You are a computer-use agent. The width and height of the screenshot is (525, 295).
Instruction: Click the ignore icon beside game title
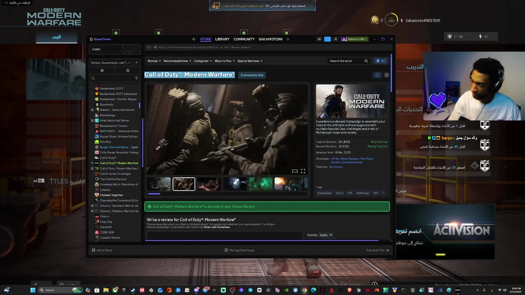click(x=386, y=75)
